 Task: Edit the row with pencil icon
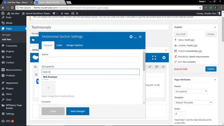pyautogui.click(x=150, y=67)
